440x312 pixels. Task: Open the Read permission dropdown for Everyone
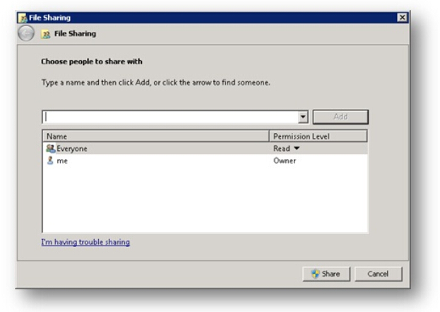pyautogui.click(x=297, y=149)
